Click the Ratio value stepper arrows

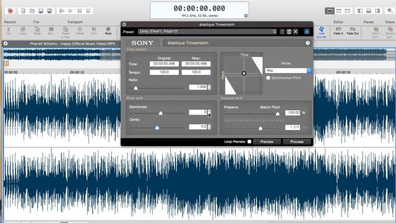pyautogui.click(x=209, y=87)
